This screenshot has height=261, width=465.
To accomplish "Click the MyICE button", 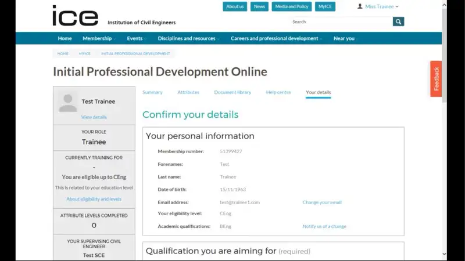I will click(x=325, y=6).
